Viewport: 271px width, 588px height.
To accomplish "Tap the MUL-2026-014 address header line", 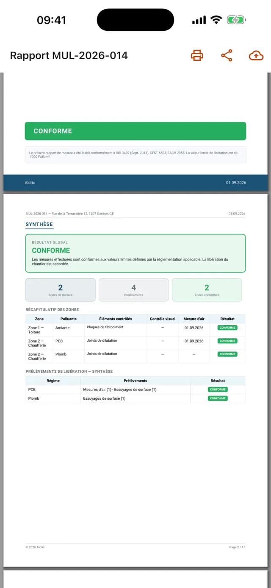I will [69, 214].
